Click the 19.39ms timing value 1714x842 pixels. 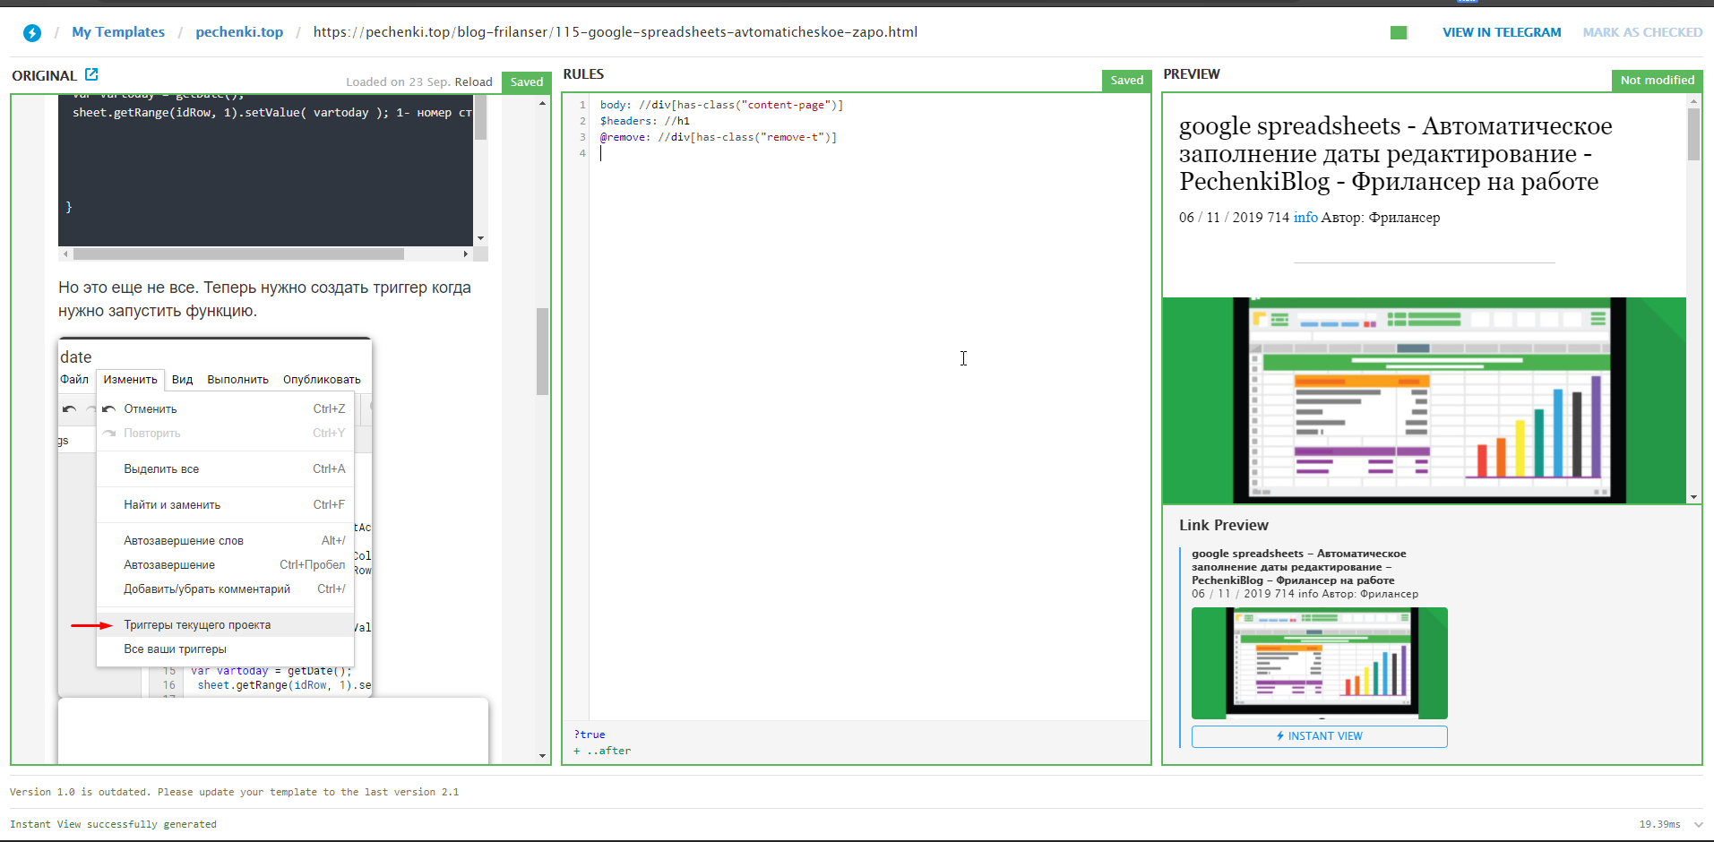pos(1659,824)
